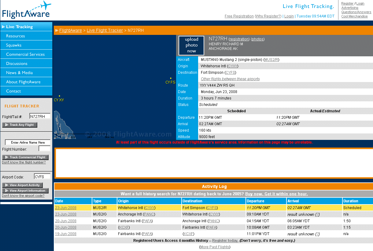Image resolution: width=373 pixels, height=251 pixels.
Task: Open the Discussions menu item
Action: 26,63
